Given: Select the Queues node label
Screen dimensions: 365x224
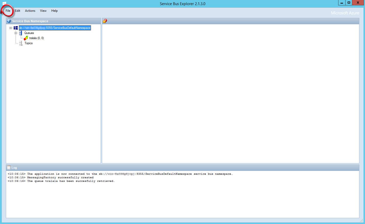Looking at the screenshot, I should pos(29,33).
